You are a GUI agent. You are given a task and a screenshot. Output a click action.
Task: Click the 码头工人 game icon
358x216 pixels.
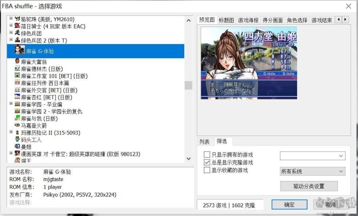[x=17, y=139]
